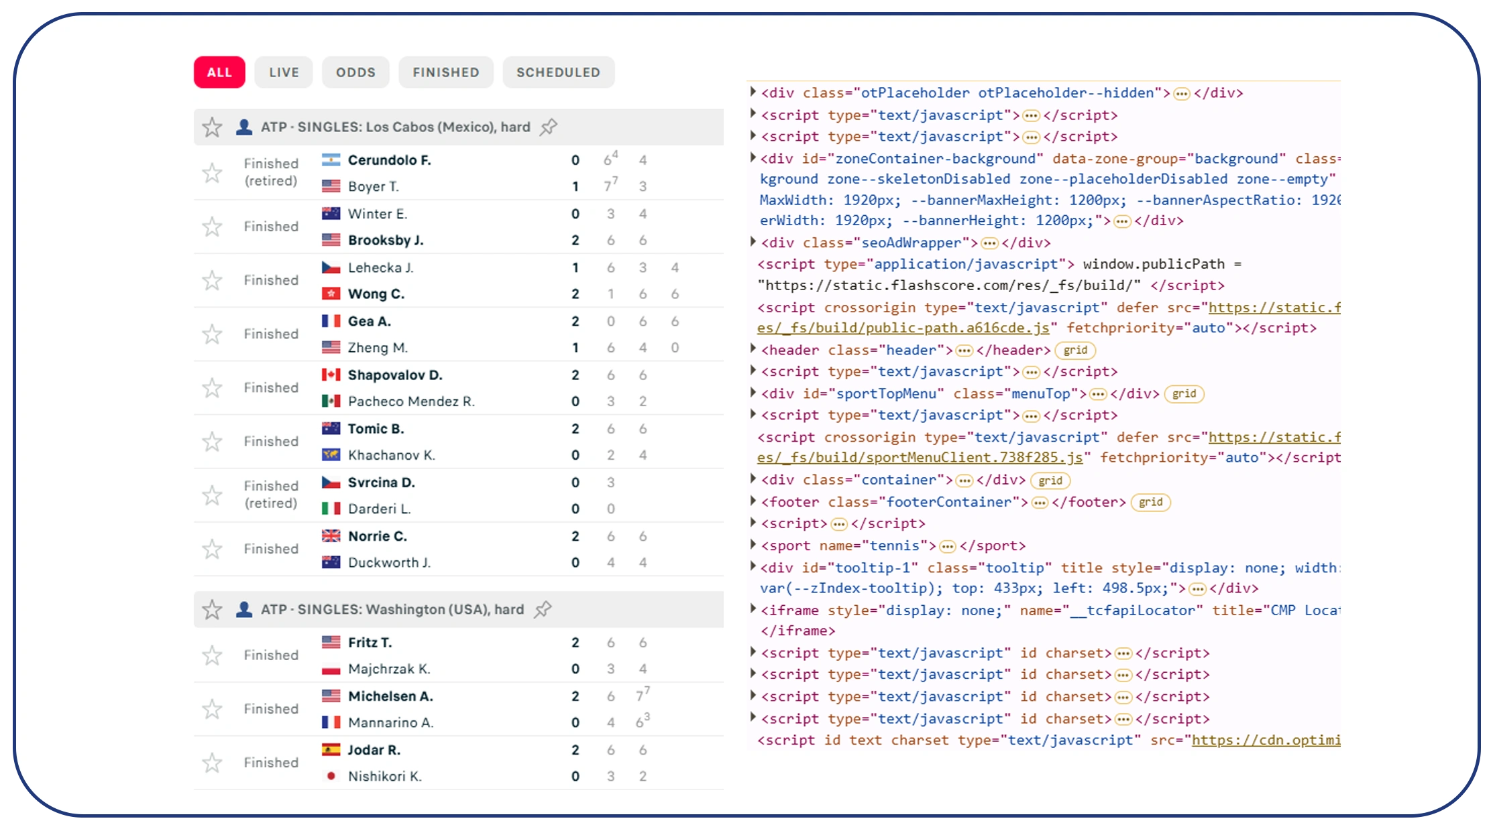Click Australia flag beside Winter E.

click(331, 213)
